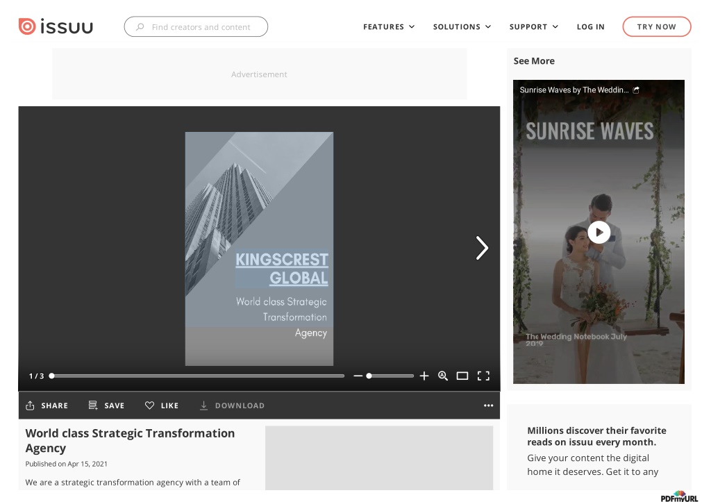Click the zoom level slider

pos(390,376)
